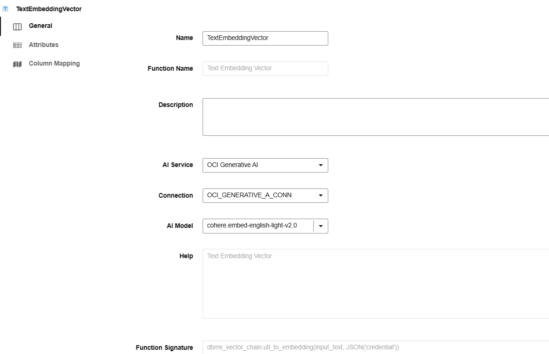The image size is (549, 354).
Task: Click the Column Mapping map icon
Action: [17, 64]
